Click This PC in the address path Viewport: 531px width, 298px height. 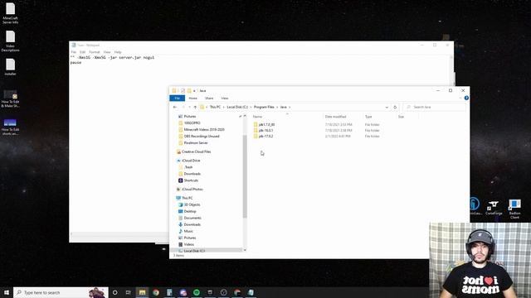(x=215, y=107)
